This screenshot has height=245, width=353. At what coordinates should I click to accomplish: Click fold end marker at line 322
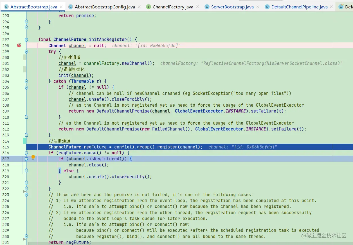26,189
